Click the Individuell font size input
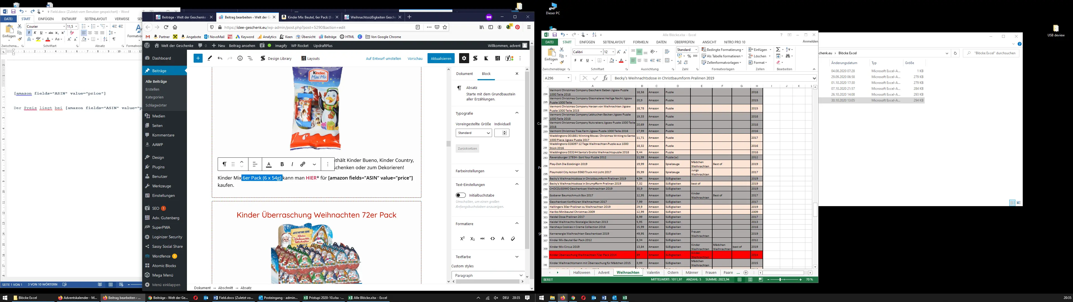 [502, 133]
